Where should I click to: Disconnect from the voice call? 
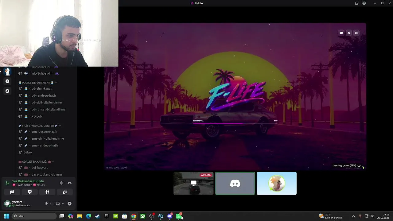[70, 183]
